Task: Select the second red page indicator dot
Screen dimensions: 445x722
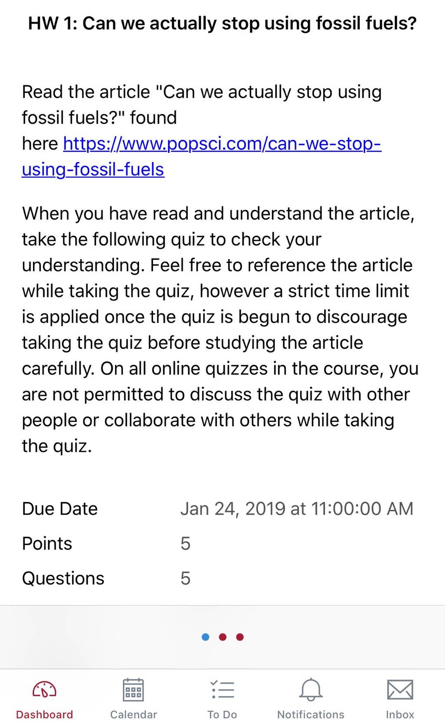Action: click(223, 637)
